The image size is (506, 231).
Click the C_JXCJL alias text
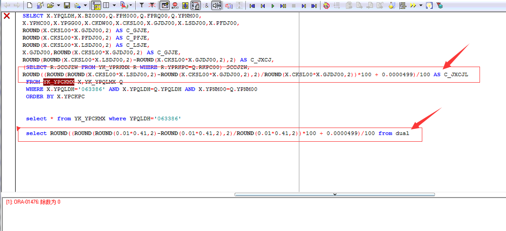click(x=456, y=75)
